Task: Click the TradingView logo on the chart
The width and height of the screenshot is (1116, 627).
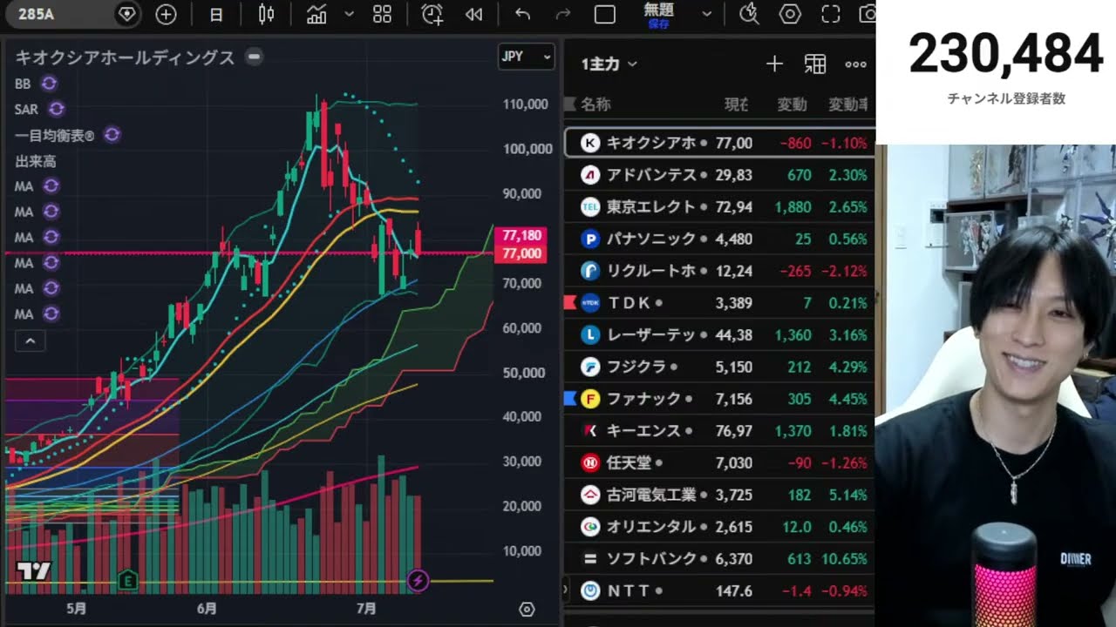Action: (x=34, y=571)
